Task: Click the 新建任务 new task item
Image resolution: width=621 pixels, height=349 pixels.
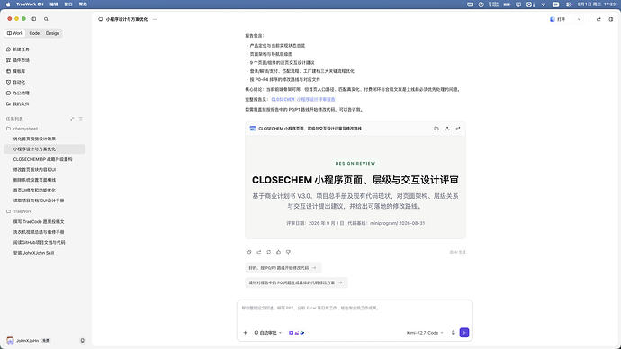Action: point(18,49)
